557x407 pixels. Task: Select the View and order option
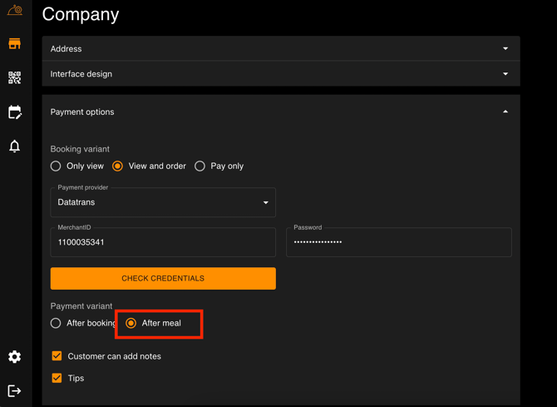[x=117, y=166]
